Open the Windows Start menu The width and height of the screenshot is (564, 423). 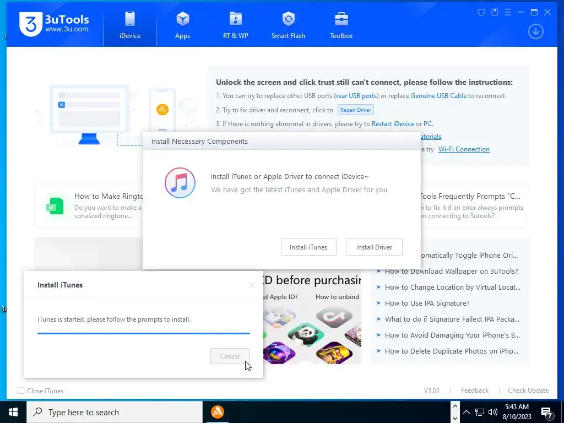[13, 412]
